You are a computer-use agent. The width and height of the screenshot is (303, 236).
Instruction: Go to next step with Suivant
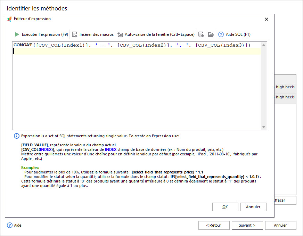click(x=247, y=225)
